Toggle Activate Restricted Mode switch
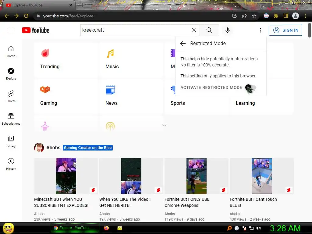This screenshot has height=234, width=312. pos(251,87)
